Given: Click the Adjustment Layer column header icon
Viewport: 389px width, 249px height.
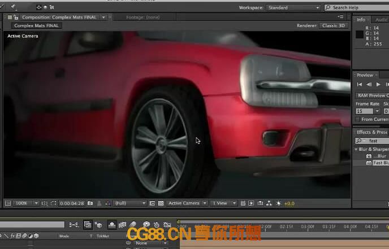Looking at the screenshot, I should pos(31,236).
